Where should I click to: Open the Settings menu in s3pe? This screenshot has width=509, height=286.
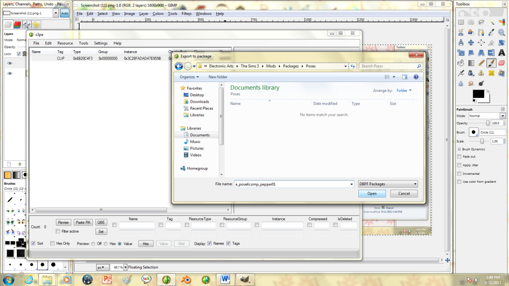[100, 43]
